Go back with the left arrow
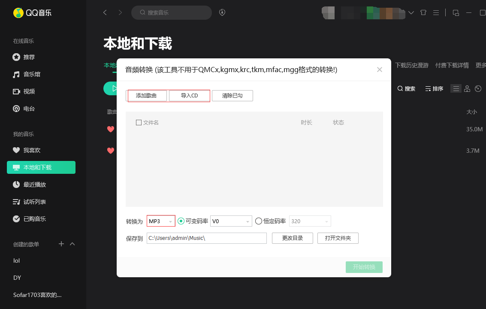This screenshot has width=486, height=309. 105,12
